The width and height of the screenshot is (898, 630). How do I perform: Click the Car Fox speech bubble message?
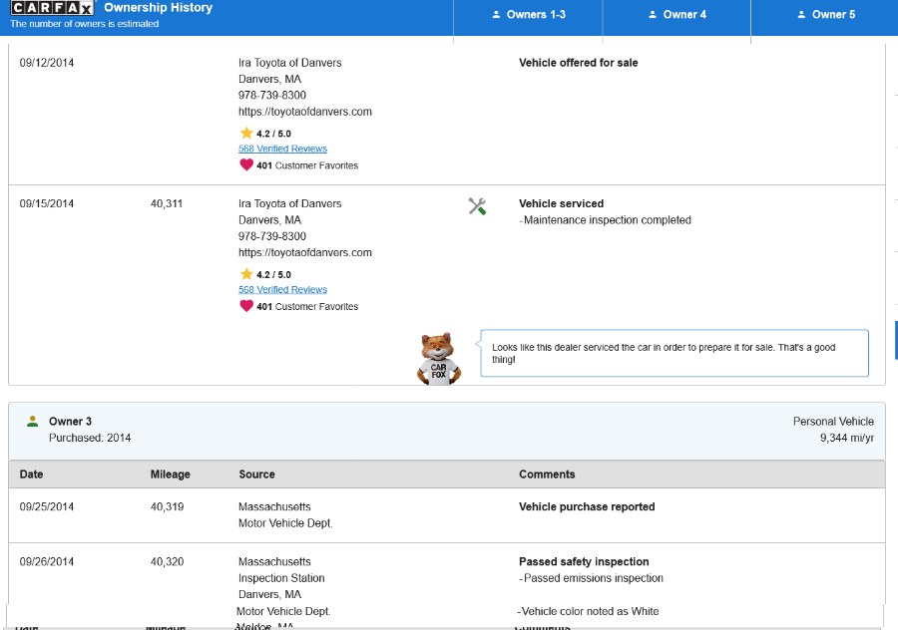[674, 353]
